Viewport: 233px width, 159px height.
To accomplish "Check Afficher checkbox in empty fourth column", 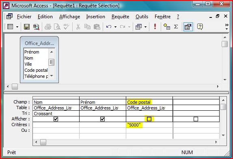I will (196, 119).
